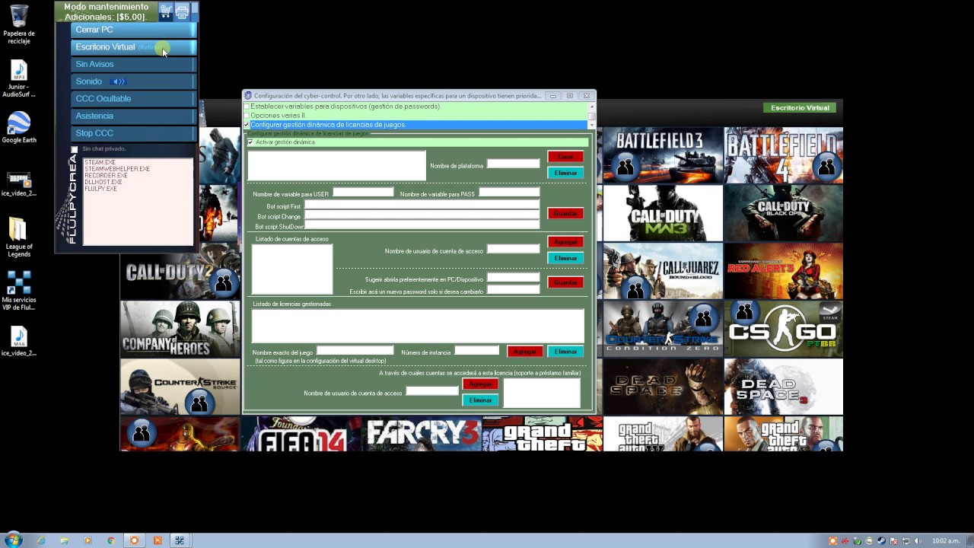Screen dimensions: 974x548
Task: Click the volume icon in system tray
Action: click(x=917, y=541)
